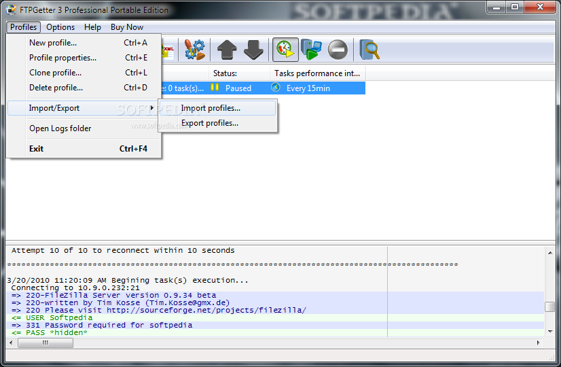Click log line 'Attempt 10 of 10 to reconnect'

coord(123,251)
